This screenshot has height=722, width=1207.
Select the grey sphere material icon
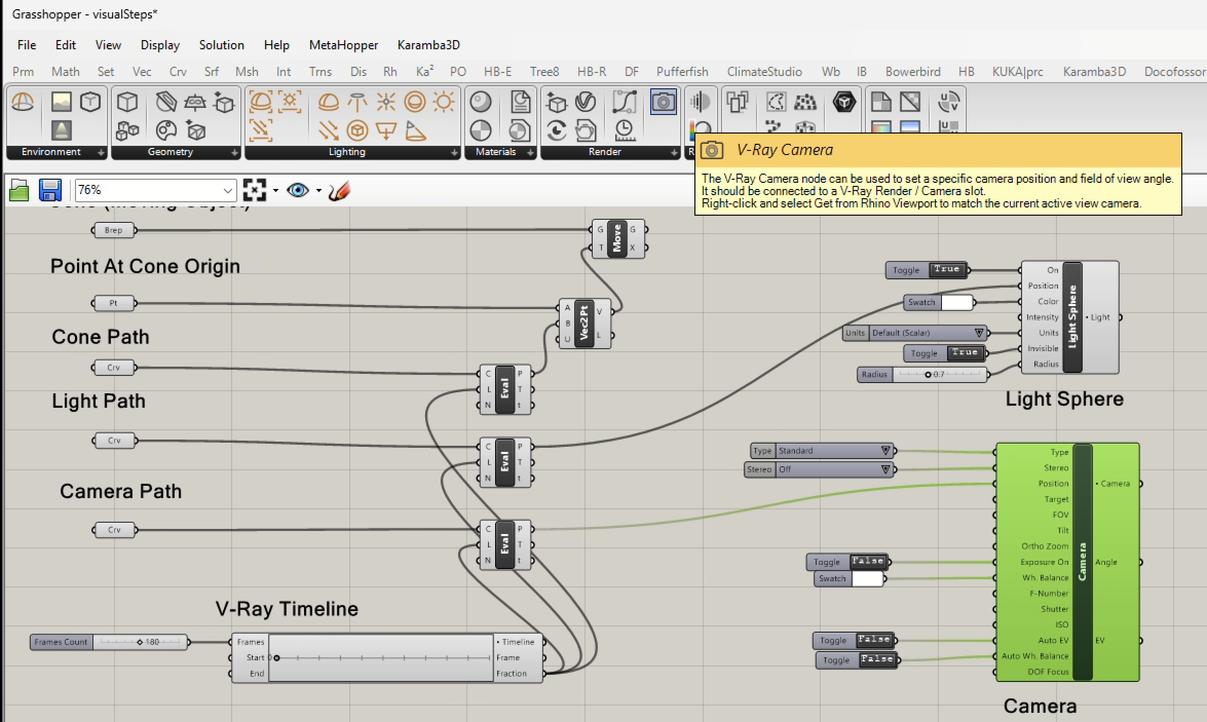(481, 102)
